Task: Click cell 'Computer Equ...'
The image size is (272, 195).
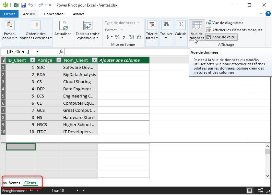Action: 80,103
